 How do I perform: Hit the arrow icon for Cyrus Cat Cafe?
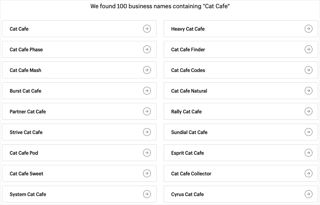[308, 194]
